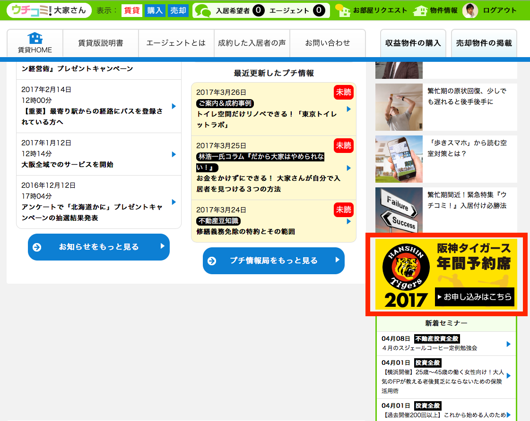The height and width of the screenshot is (421, 530).
Task: Click the user profile avatar
Action: pos(470,10)
